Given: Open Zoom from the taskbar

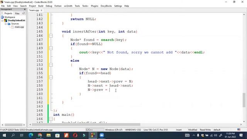Looking at the screenshot, I should [102, 135].
